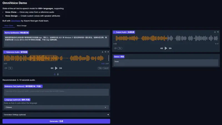Fast-forward the output audio

(x=170, y=48)
